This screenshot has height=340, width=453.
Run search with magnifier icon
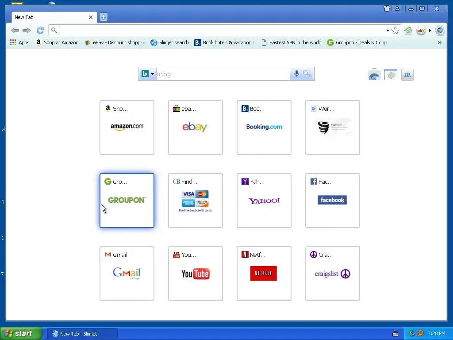tap(307, 74)
